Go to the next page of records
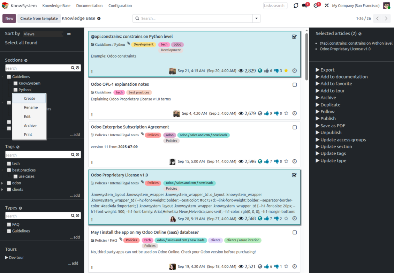 (x=386, y=18)
